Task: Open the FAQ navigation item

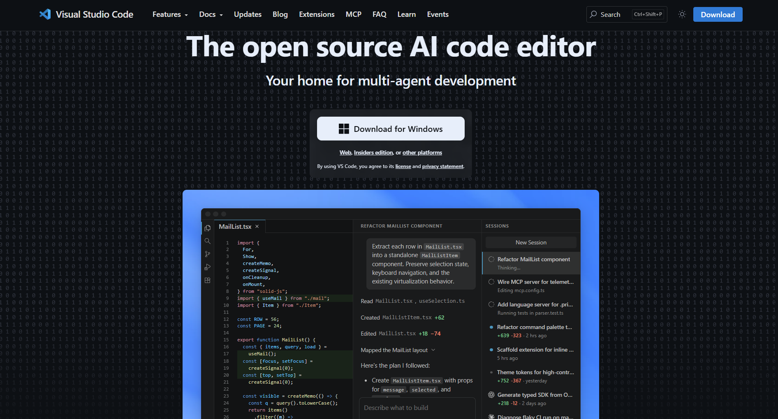Action: 379,14
